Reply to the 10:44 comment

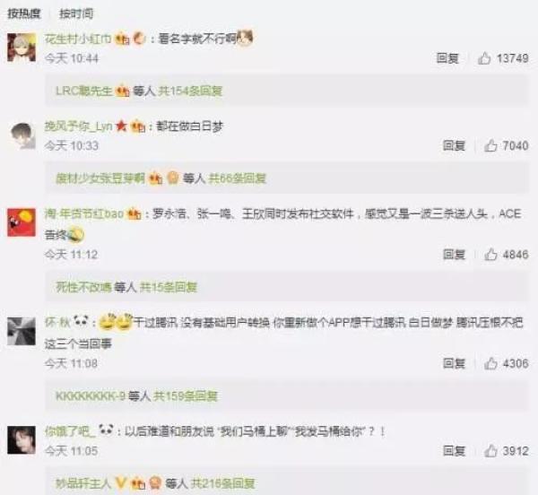[447, 58]
